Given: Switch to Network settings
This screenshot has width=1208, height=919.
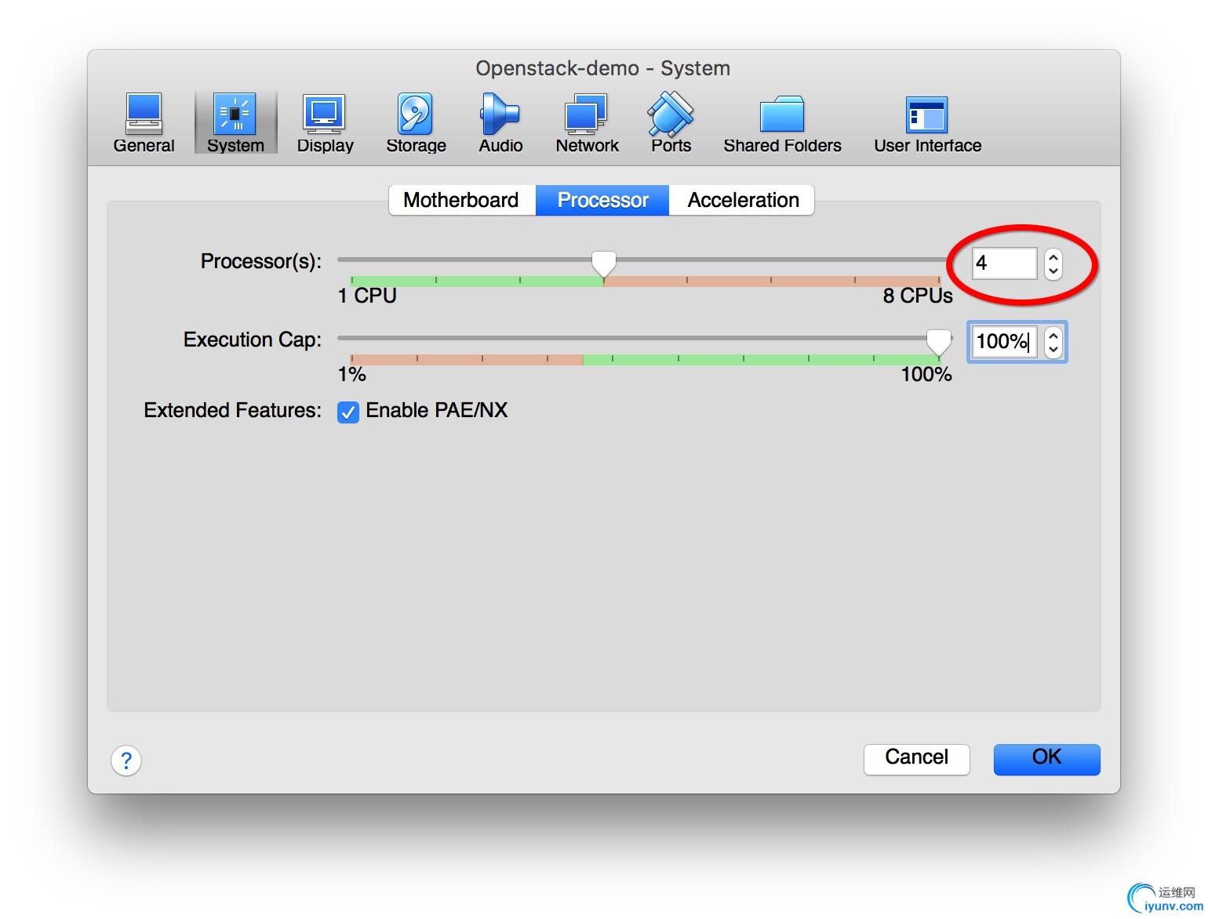Looking at the screenshot, I should point(587,123).
